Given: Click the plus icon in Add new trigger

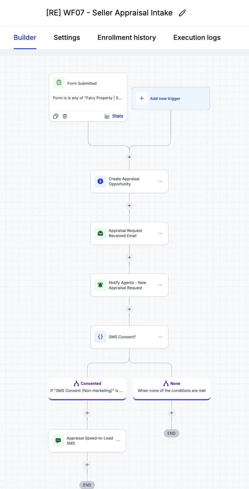Looking at the screenshot, I should tap(142, 98).
